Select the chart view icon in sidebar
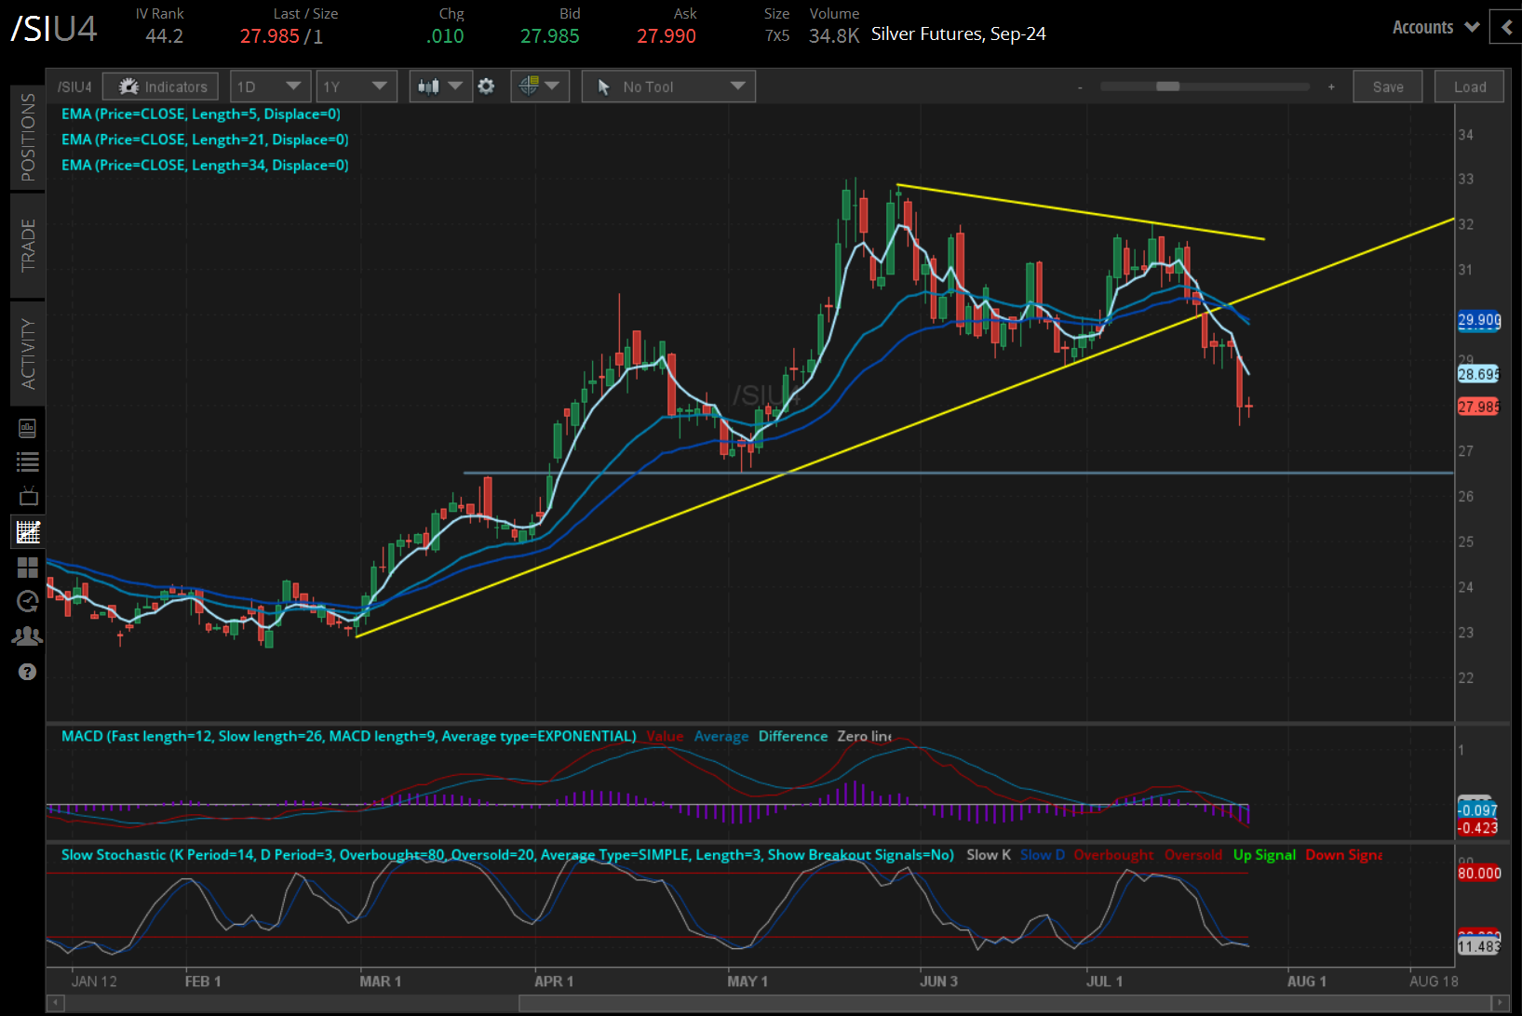Image resolution: width=1522 pixels, height=1016 pixels. click(x=27, y=532)
